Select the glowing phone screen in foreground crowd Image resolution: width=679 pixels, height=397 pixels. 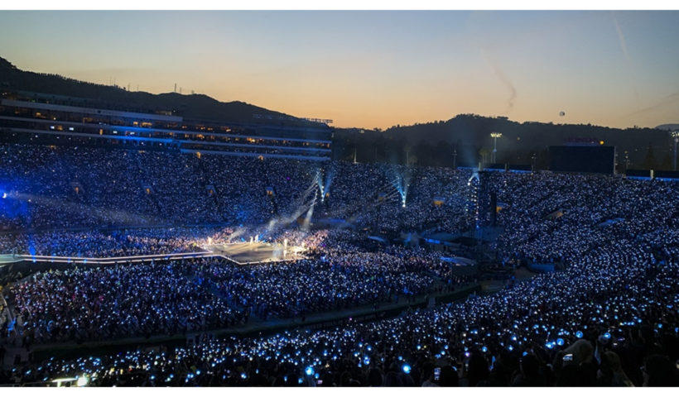coord(567,357)
